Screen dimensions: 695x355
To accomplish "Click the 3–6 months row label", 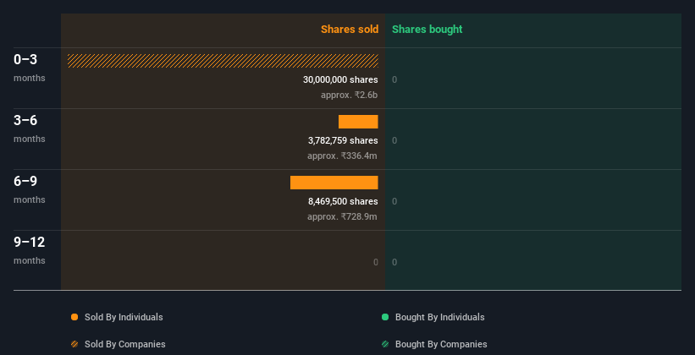I will [x=30, y=128].
